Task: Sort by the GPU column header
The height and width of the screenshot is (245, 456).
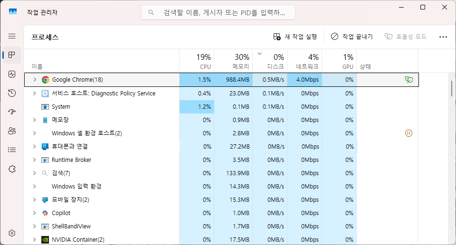Action: 339,61
